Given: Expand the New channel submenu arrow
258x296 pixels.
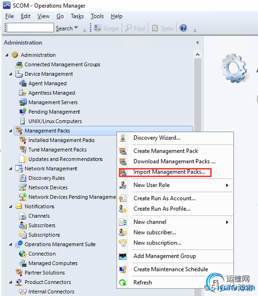Looking at the screenshot, I should click(227, 222).
